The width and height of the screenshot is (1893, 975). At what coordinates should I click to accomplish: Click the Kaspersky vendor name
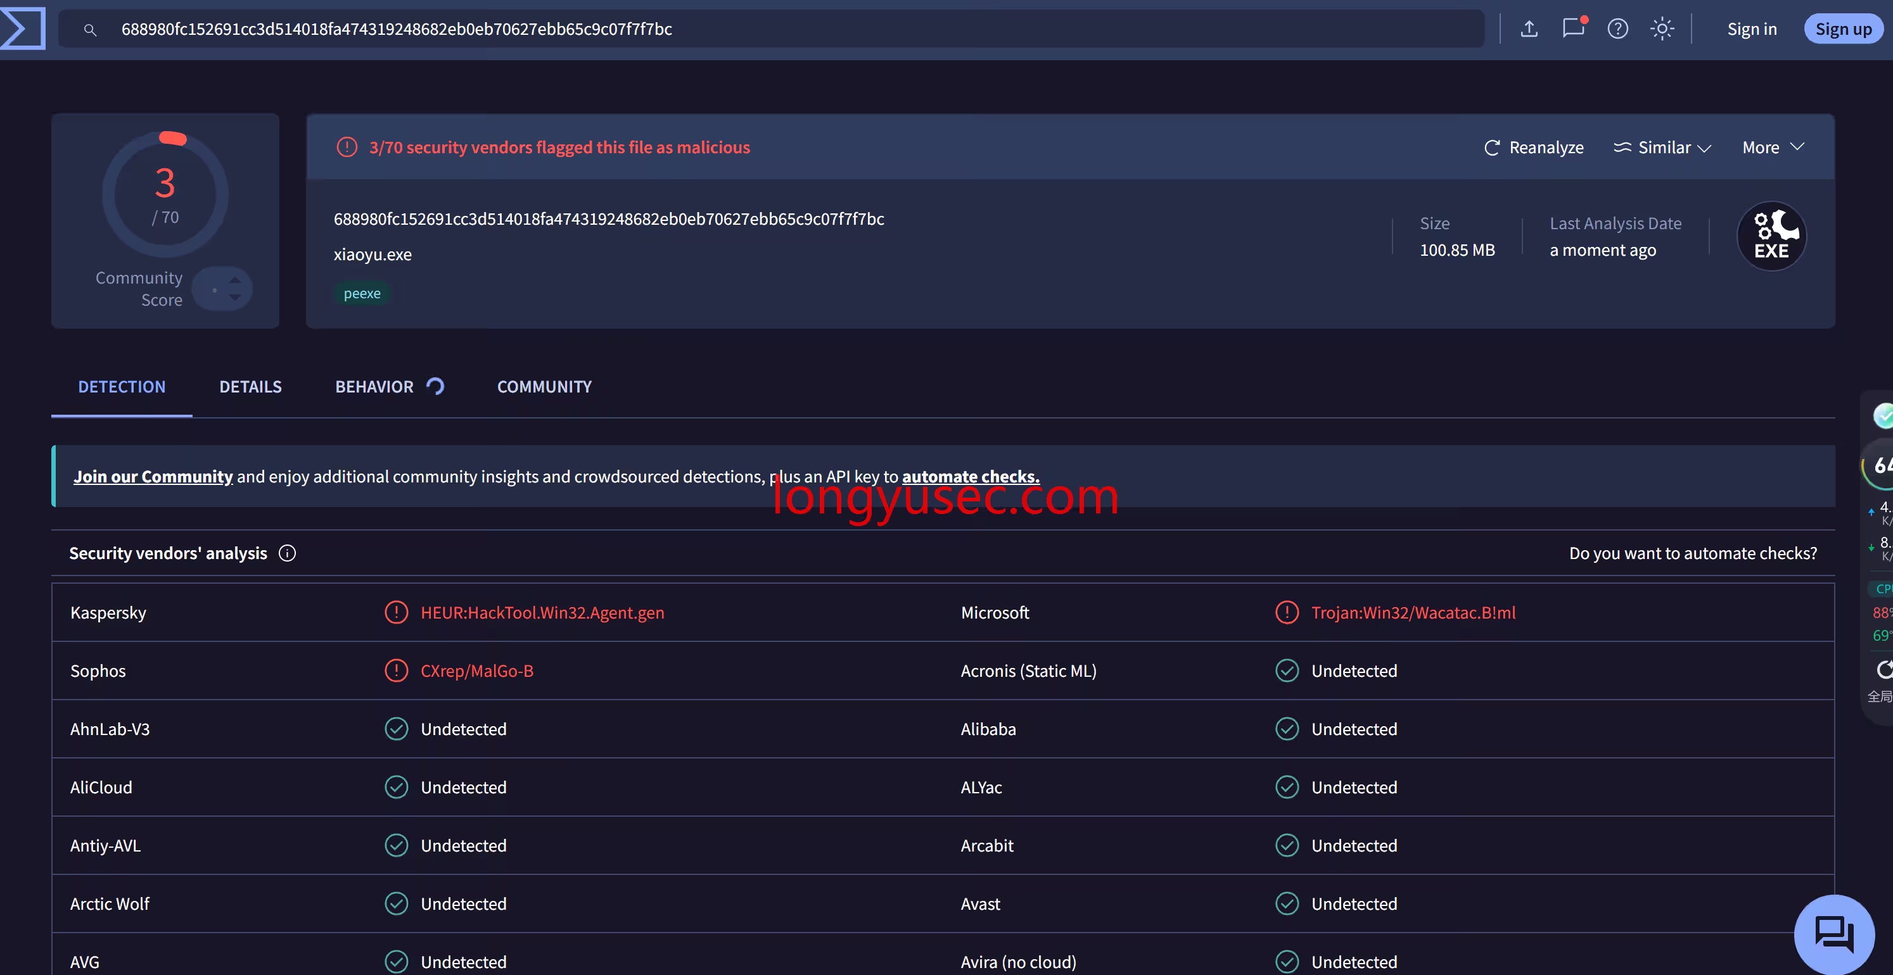[x=108, y=612]
